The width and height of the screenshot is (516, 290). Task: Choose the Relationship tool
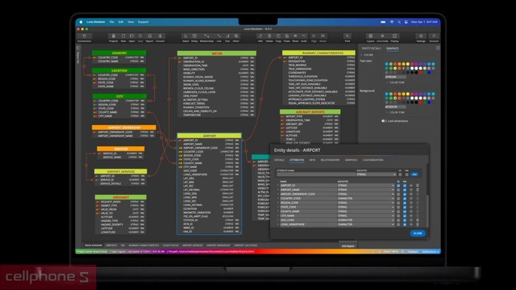(x=206, y=38)
